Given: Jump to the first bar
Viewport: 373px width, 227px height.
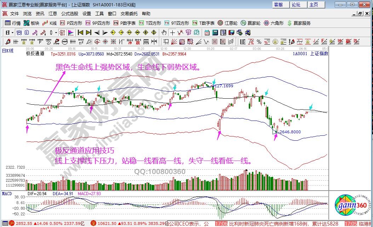Looking at the screenshot, I should click(x=80, y=33).
